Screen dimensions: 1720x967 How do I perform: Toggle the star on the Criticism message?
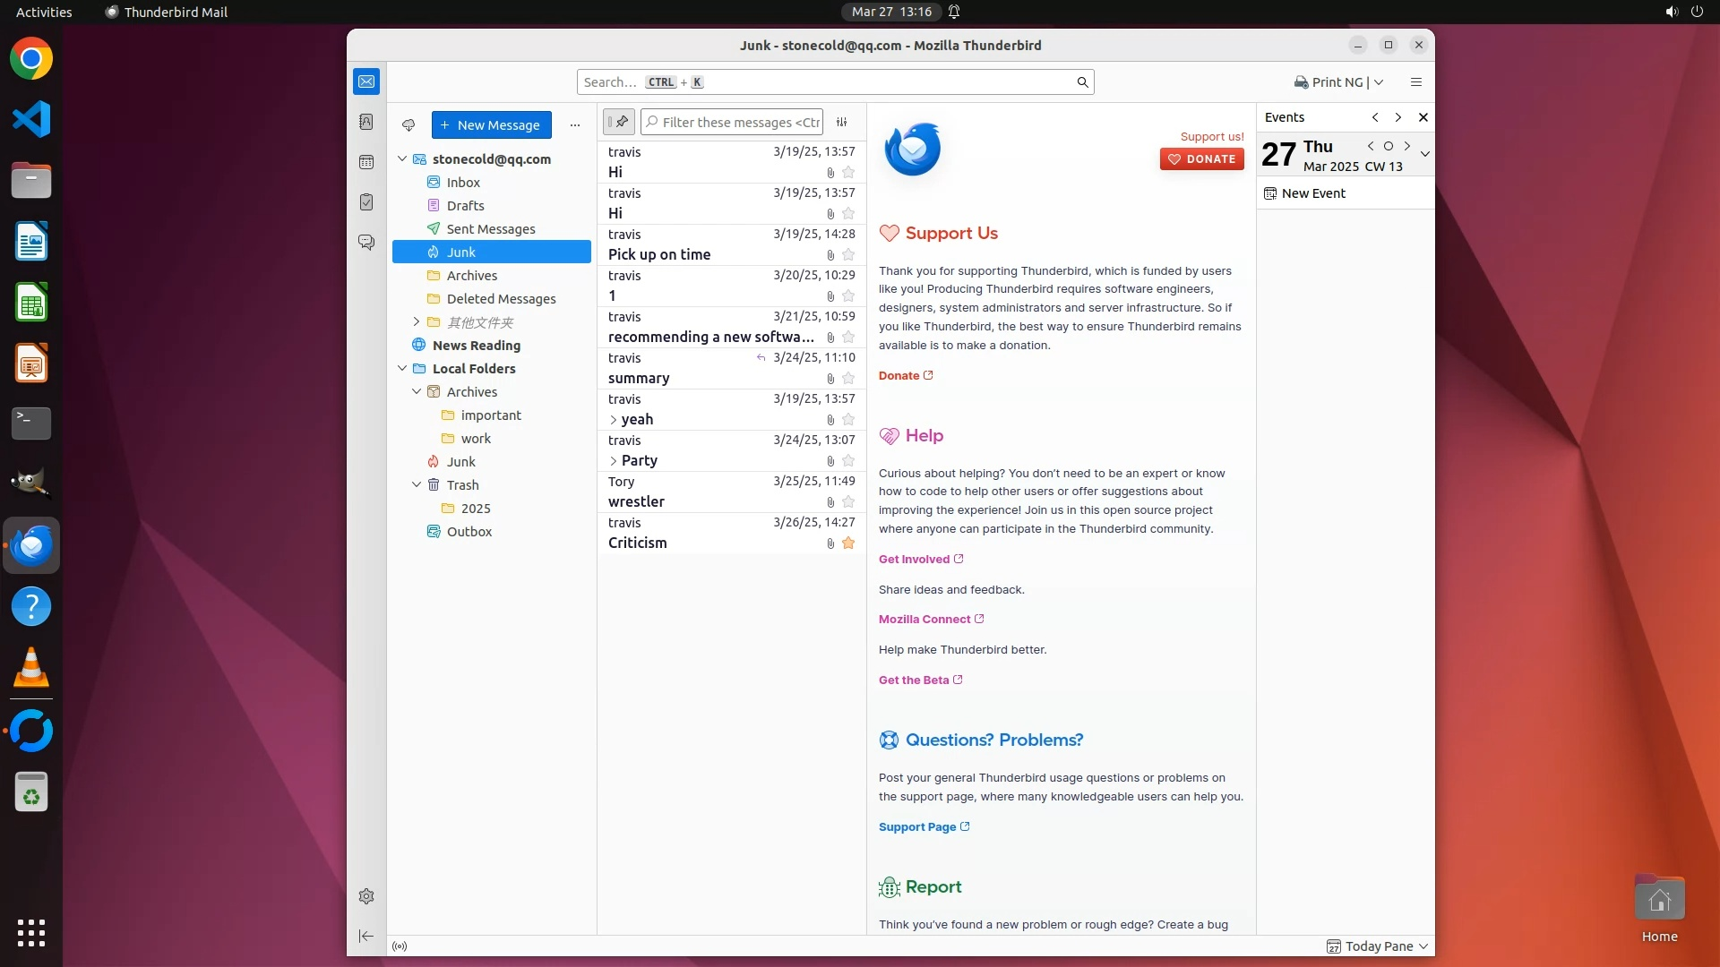848,543
